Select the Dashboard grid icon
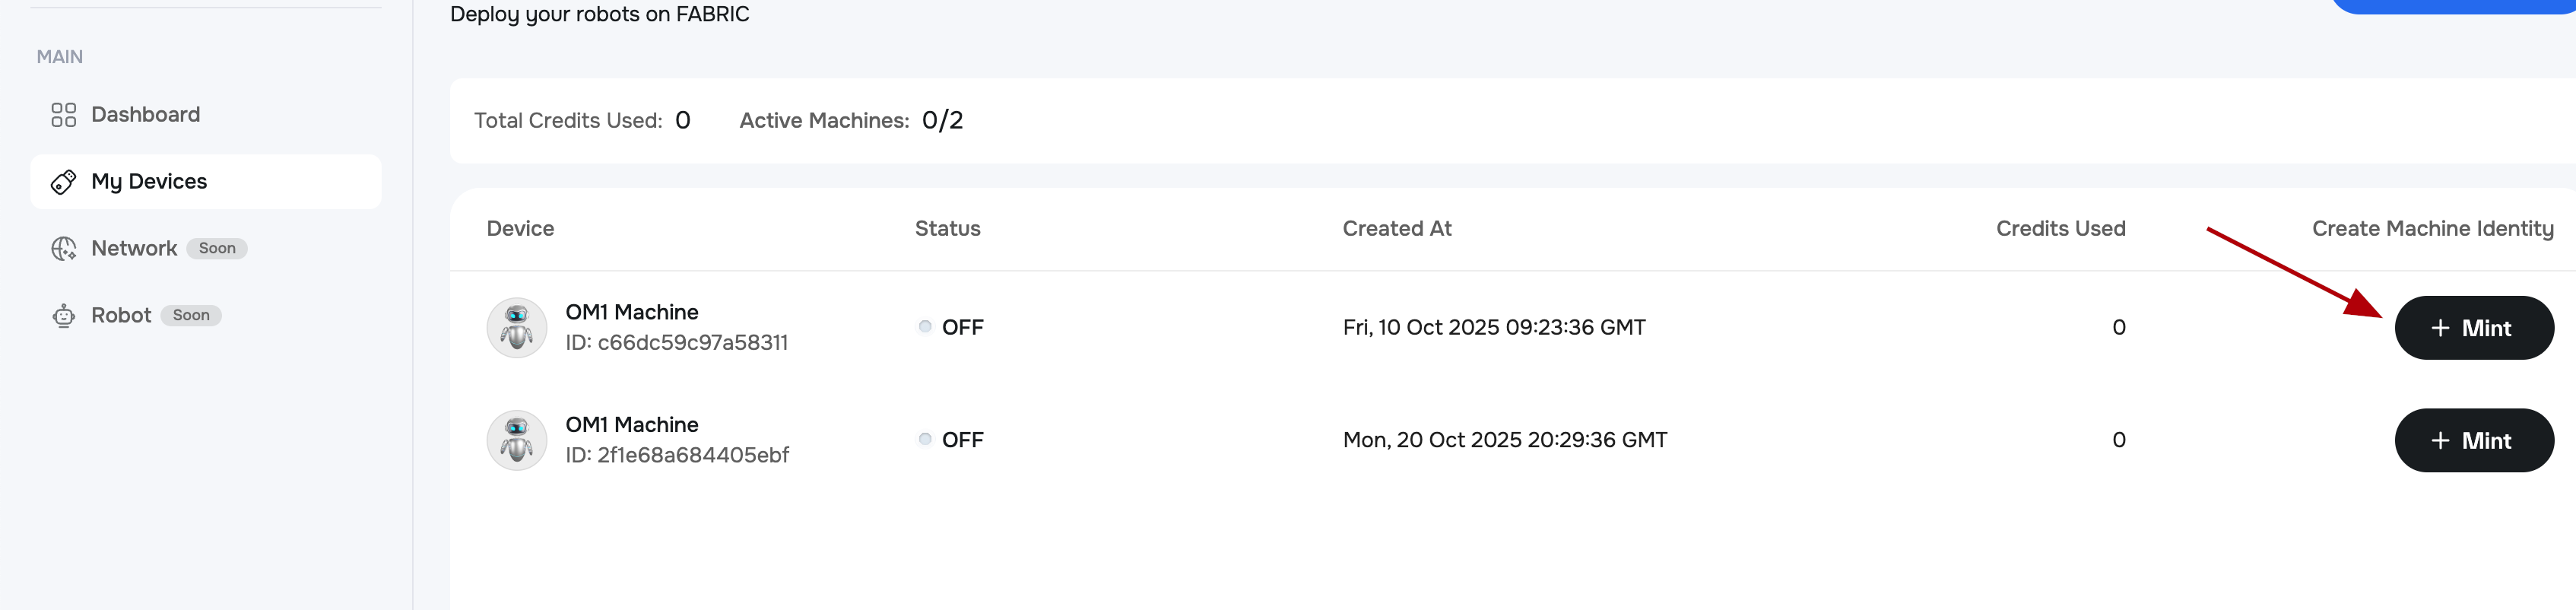 pyautogui.click(x=63, y=114)
